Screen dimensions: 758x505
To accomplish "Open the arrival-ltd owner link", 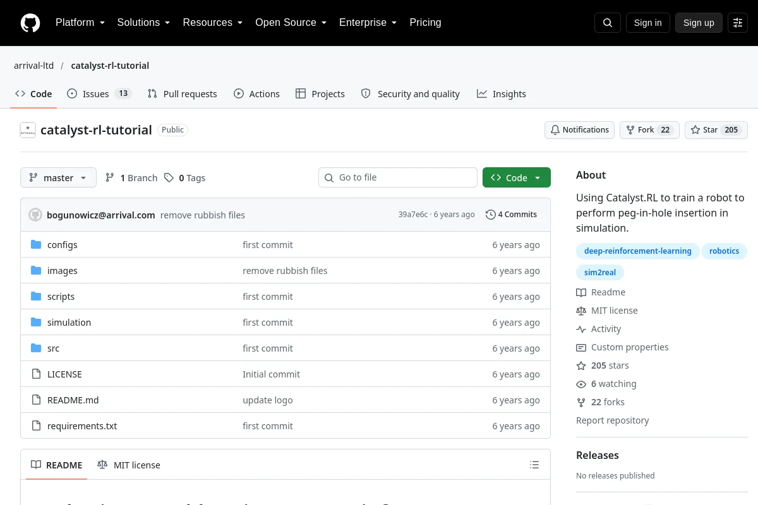I will (x=34, y=66).
